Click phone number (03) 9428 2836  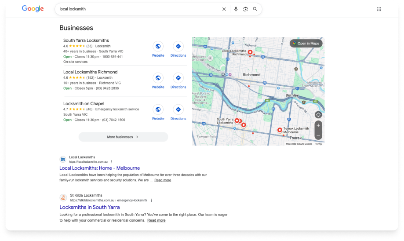(x=107, y=88)
